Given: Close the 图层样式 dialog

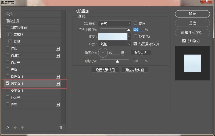Looking at the screenshot, I should [x=207, y=1].
